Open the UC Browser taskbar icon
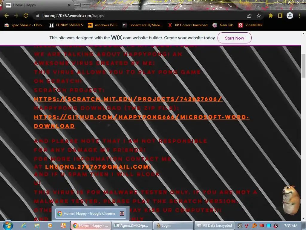Image resolution: width=306 pixels, height=230 pixels. [x=63, y=226]
